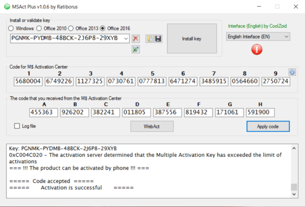Click the save floppy disk icon
Viewport: 305px width, 207px height.
pyautogui.click(x=158, y=39)
